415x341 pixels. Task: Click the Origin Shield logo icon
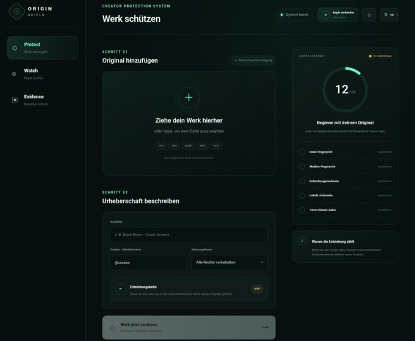pos(16,12)
